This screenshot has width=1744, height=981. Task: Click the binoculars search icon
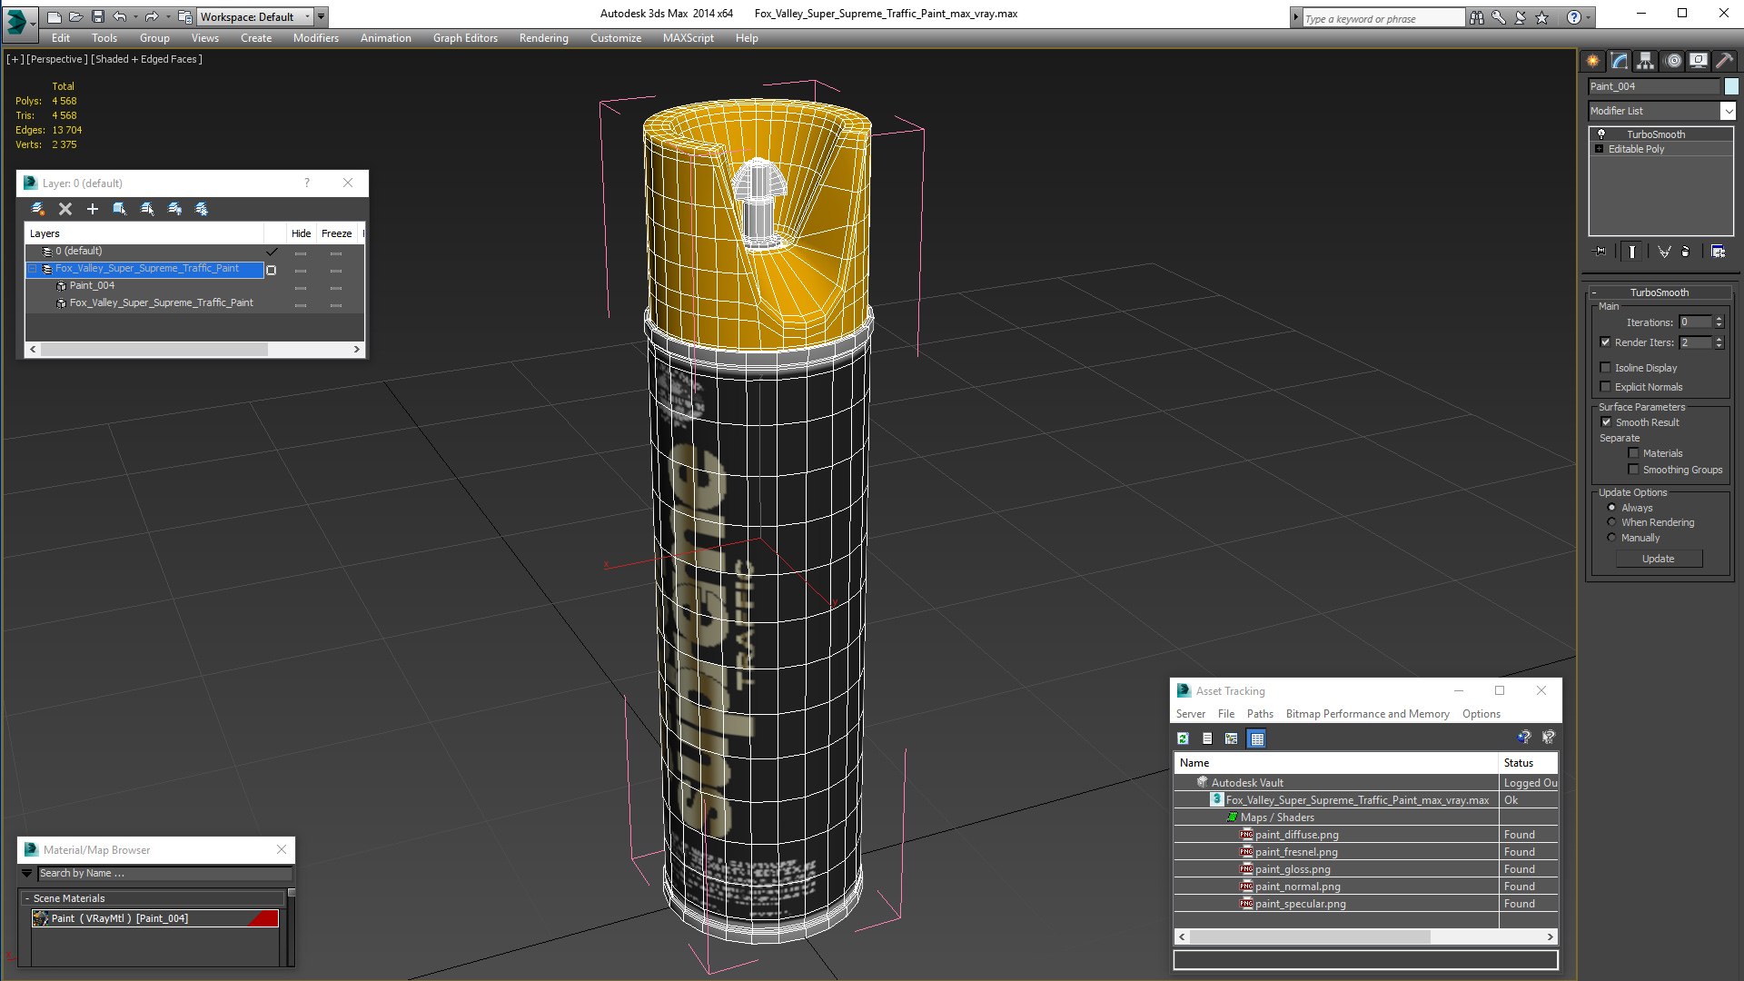1477,17
